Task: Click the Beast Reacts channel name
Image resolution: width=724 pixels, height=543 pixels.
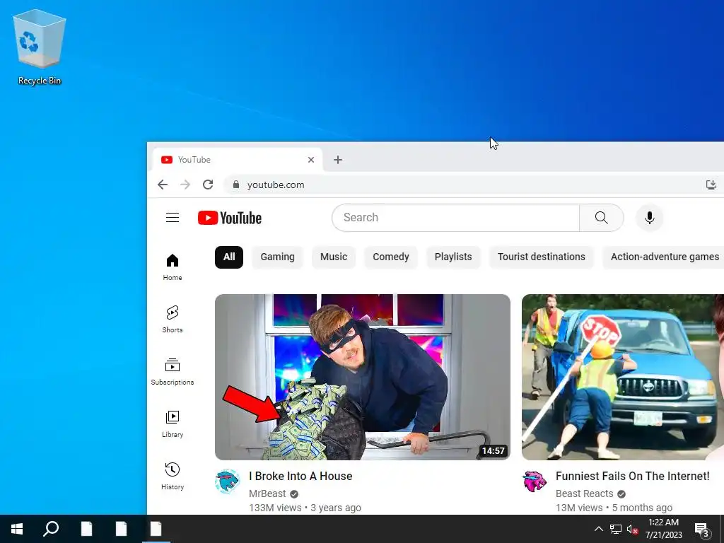Action: (x=585, y=494)
